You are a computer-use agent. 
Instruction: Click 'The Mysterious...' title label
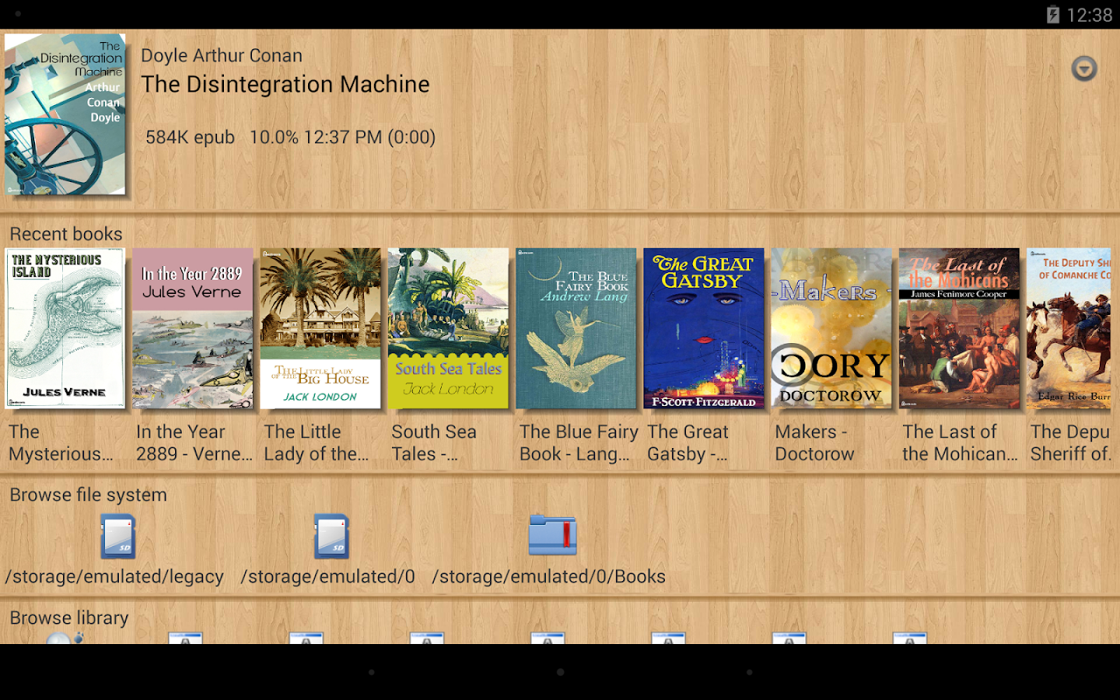[x=61, y=443]
